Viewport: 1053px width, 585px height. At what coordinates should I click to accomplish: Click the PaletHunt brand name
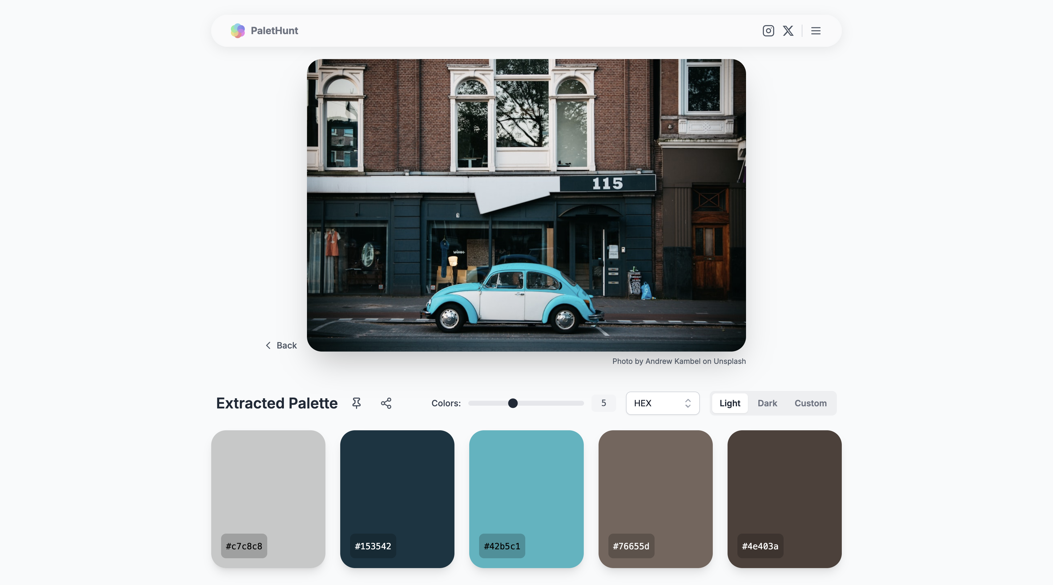point(274,31)
